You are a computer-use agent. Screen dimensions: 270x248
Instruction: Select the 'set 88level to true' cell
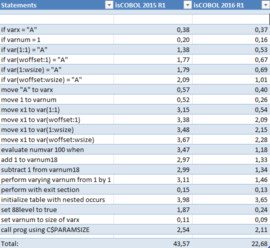coord(57,209)
